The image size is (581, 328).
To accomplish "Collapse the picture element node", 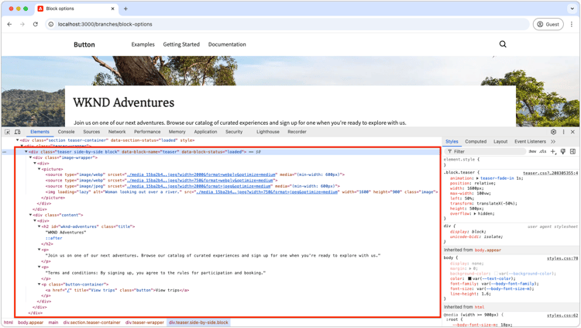I will pyautogui.click(x=40, y=169).
